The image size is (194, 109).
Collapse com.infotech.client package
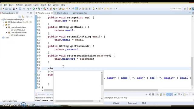tap(6, 27)
